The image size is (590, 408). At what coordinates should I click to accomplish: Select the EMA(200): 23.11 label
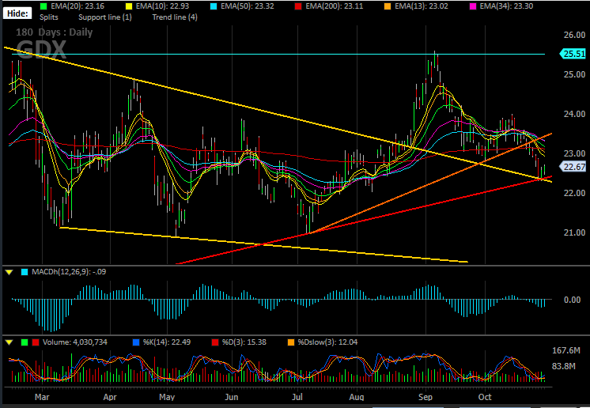[x=333, y=6]
